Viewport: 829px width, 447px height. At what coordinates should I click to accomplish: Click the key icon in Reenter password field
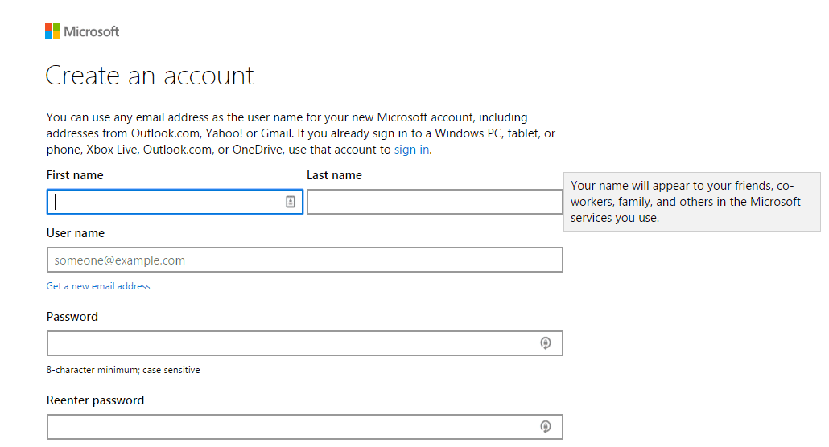pos(546,427)
